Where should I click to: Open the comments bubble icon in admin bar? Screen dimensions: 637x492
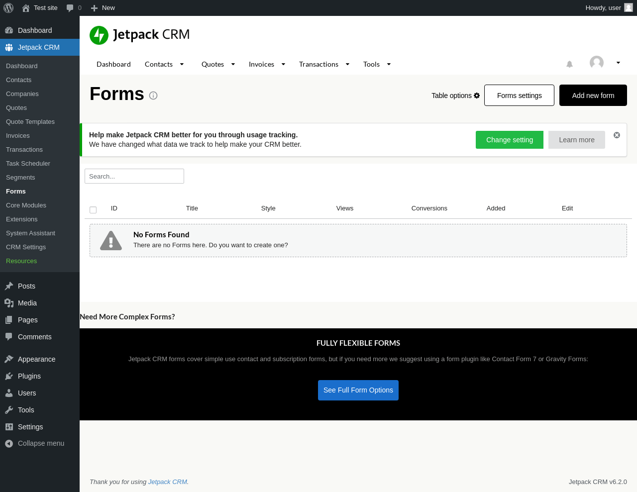pyautogui.click(x=70, y=8)
